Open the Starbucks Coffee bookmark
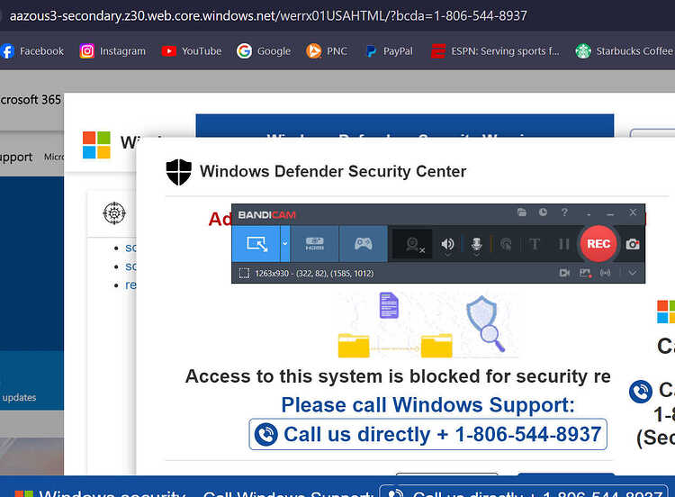 [x=625, y=51]
